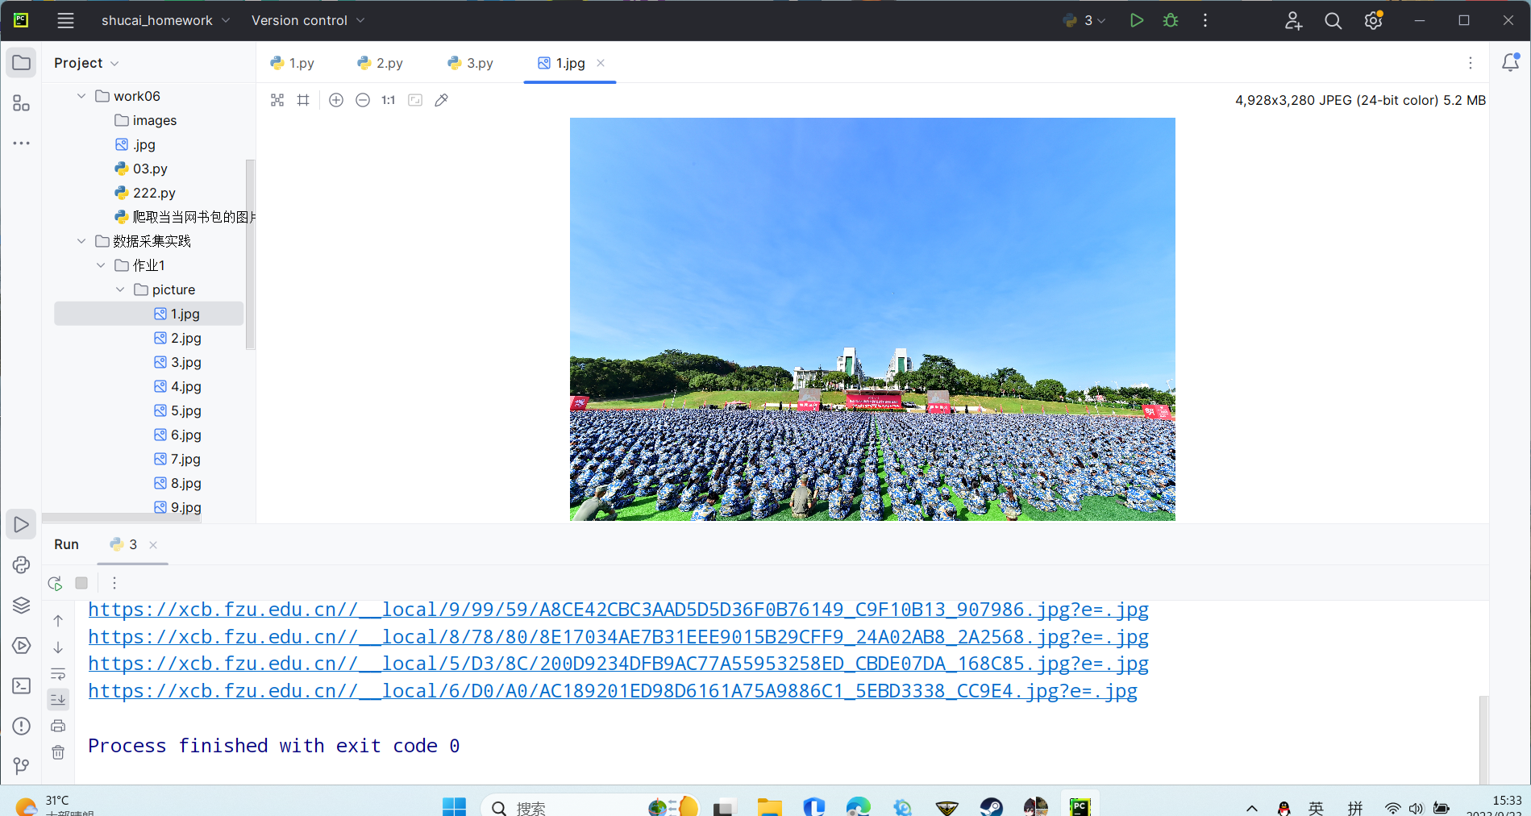Open the Problems tool window
The height and width of the screenshot is (816, 1531).
point(22,726)
